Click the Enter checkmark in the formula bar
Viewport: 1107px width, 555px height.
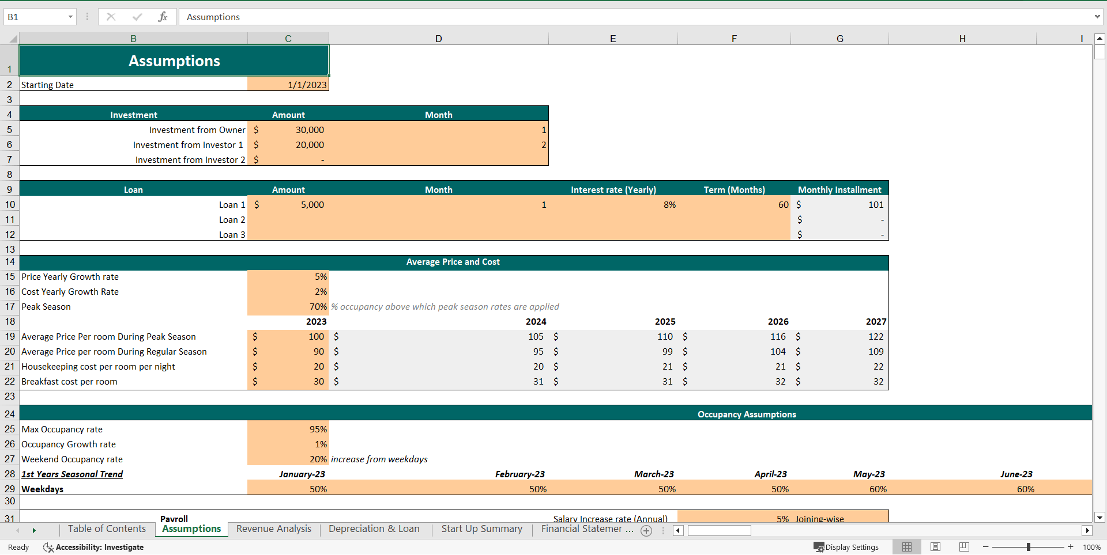click(x=137, y=17)
